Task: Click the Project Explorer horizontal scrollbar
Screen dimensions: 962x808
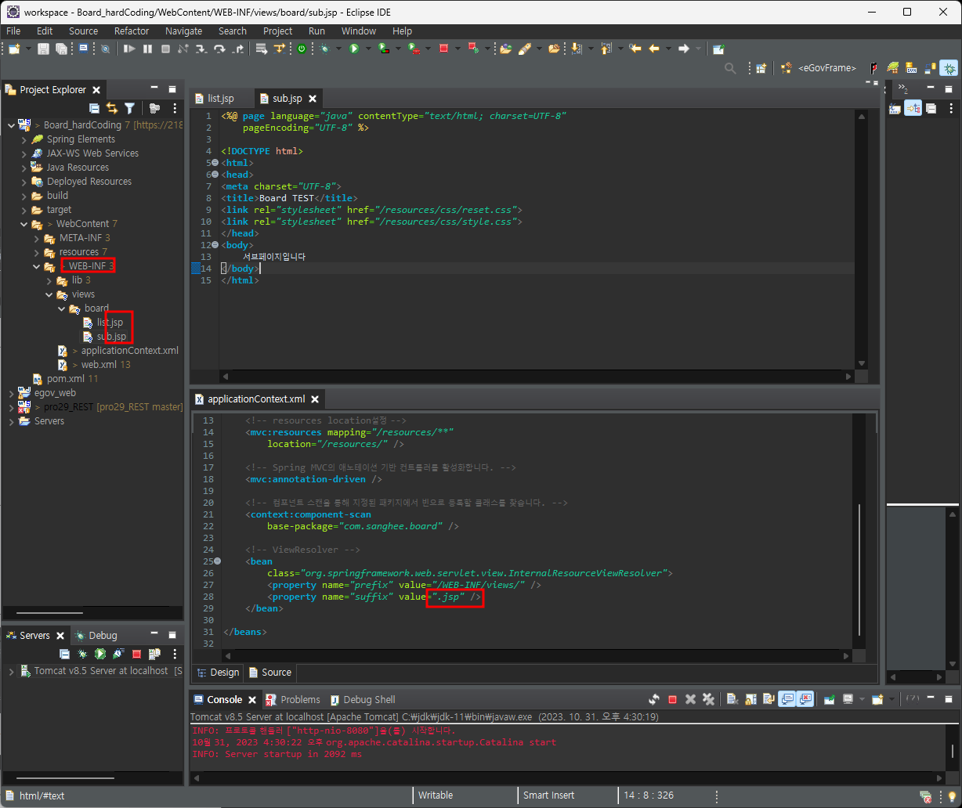Action: coord(48,612)
